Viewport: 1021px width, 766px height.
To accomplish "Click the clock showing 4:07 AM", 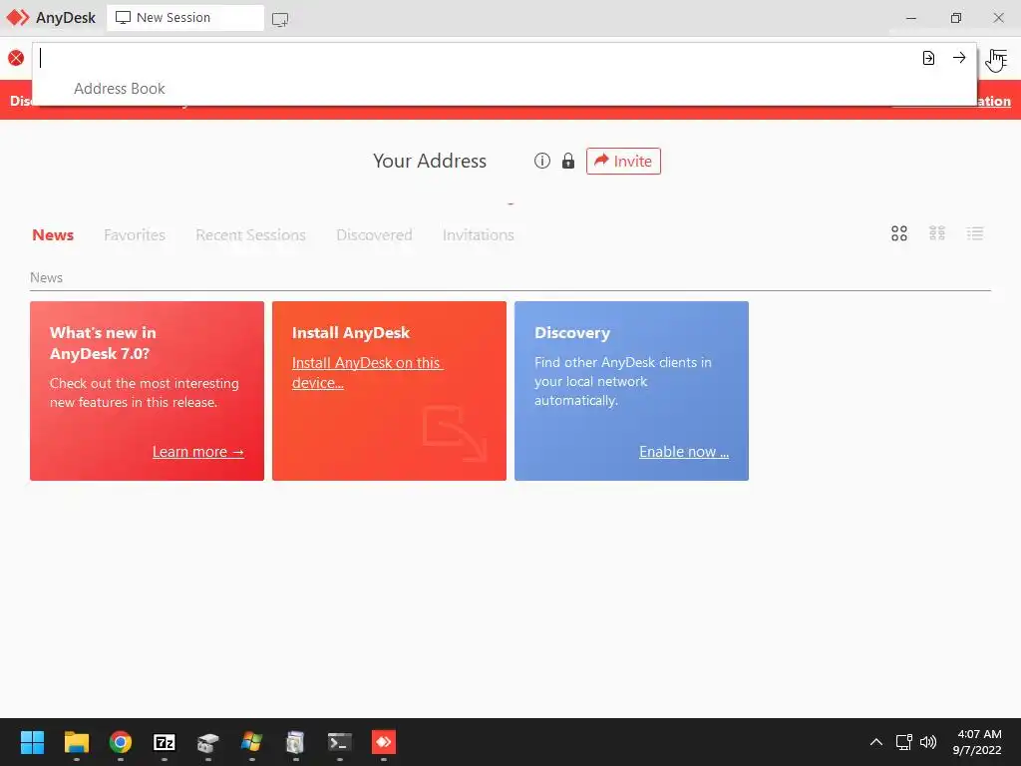I will [x=979, y=734].
